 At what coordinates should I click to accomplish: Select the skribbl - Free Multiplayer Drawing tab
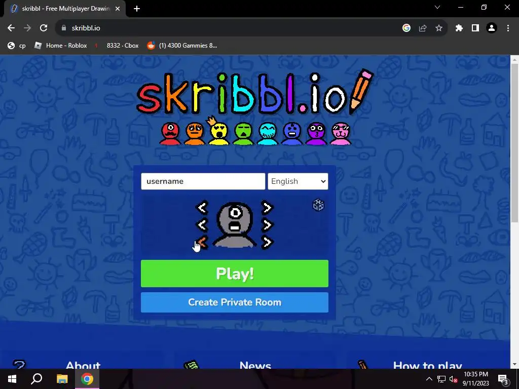click(x=65, y=9)
